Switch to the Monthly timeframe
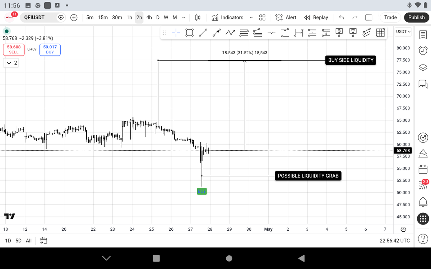Image resolution: width=431 pixels, height=269 pixels. click(175, 17)
